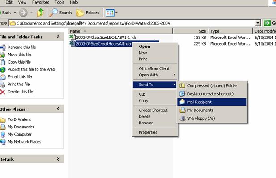Click the My Network Places icon
The image size is (276, 178).
click(x=3, y=142)
